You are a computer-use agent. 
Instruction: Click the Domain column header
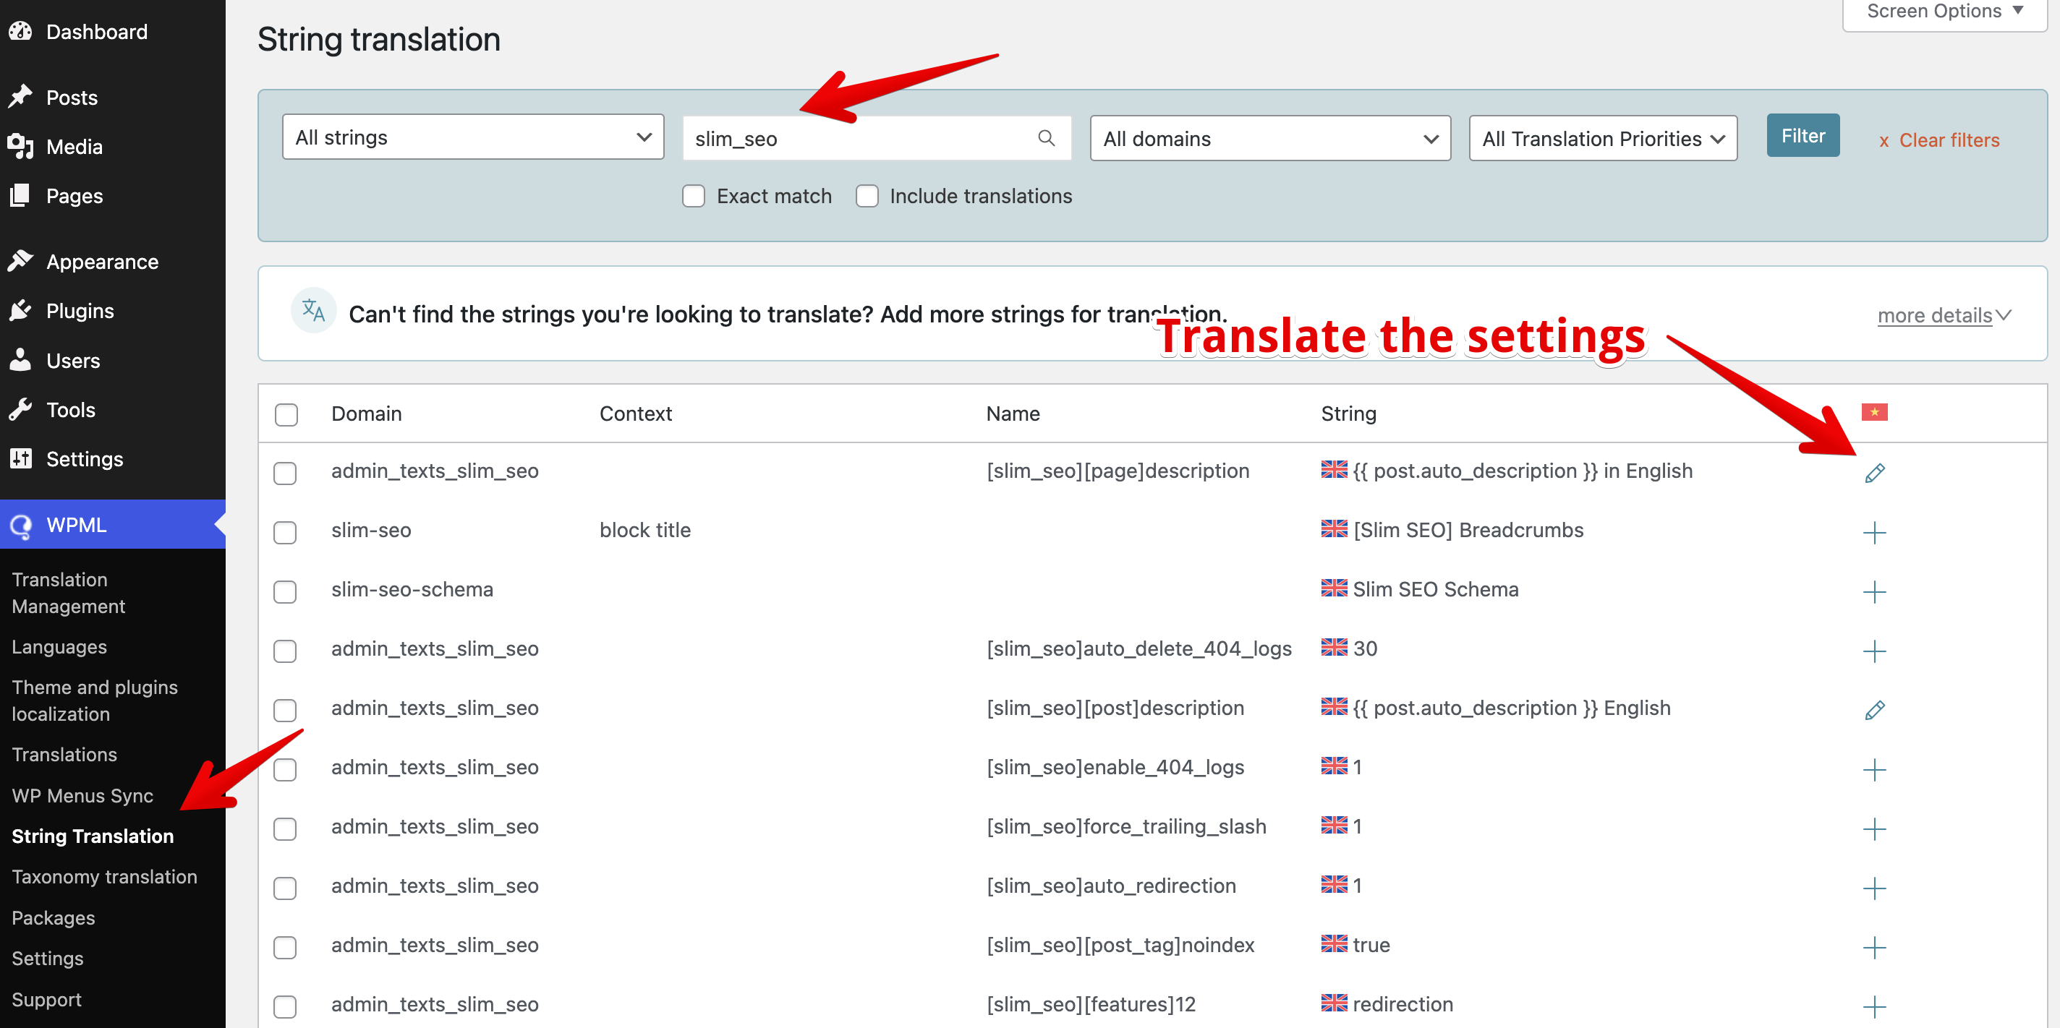coord(366,414)
